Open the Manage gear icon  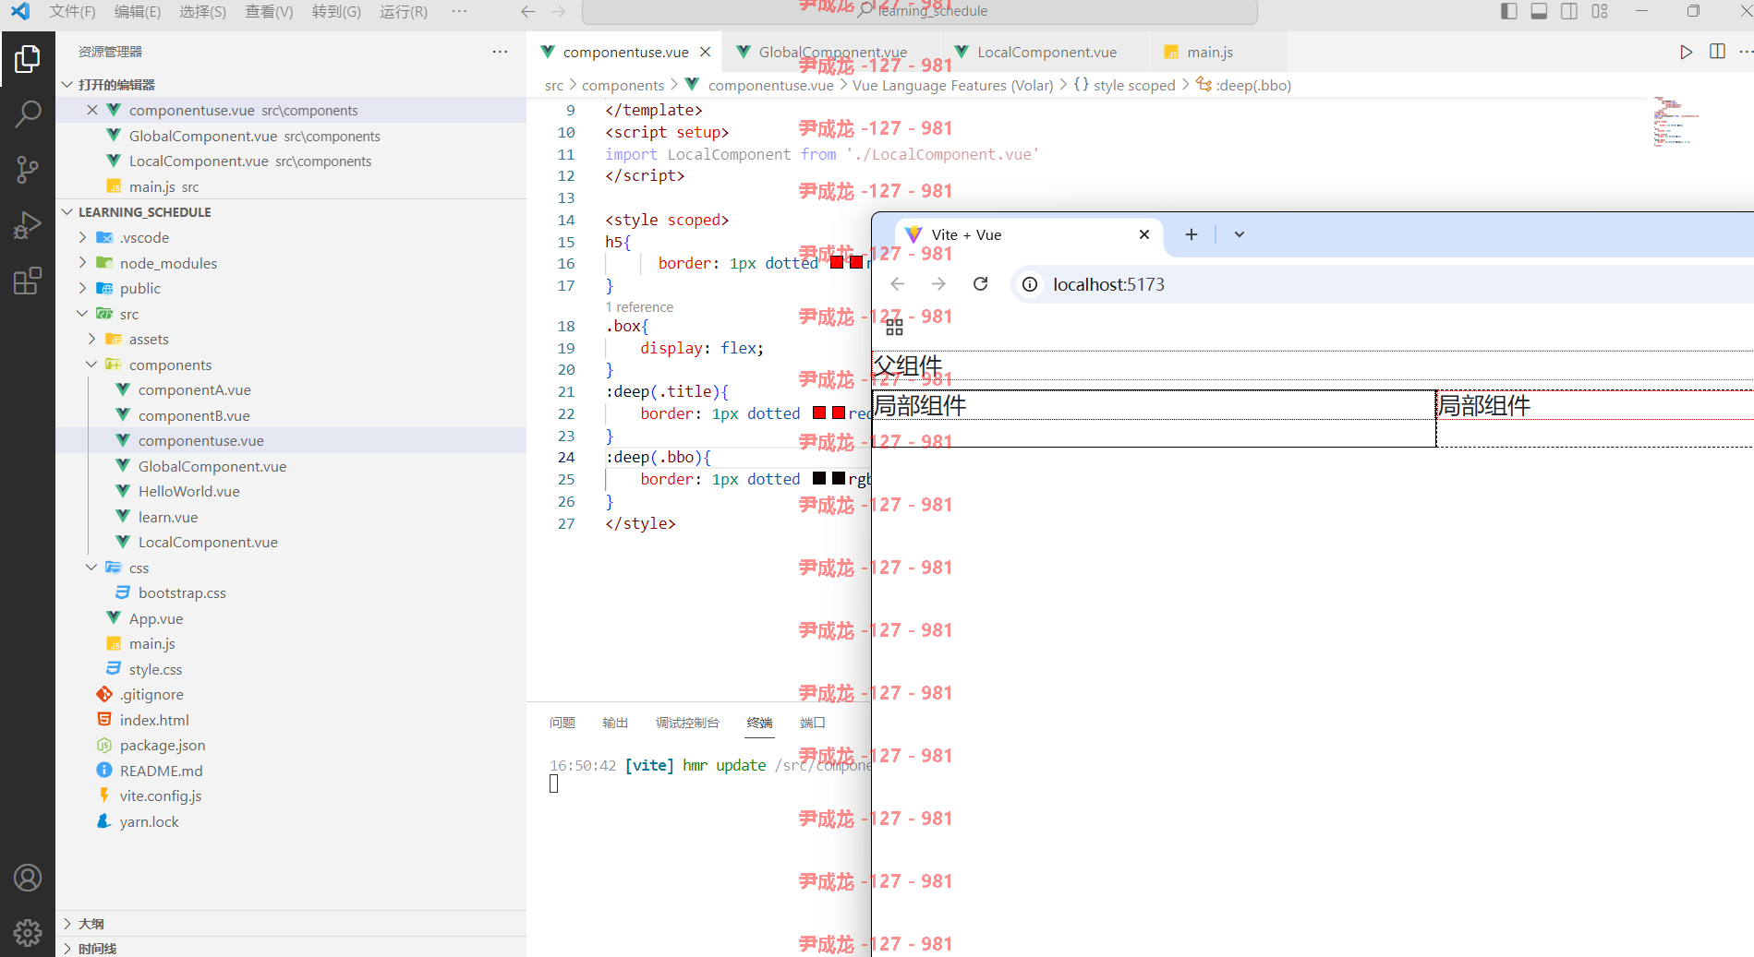(x=28, y=933)
